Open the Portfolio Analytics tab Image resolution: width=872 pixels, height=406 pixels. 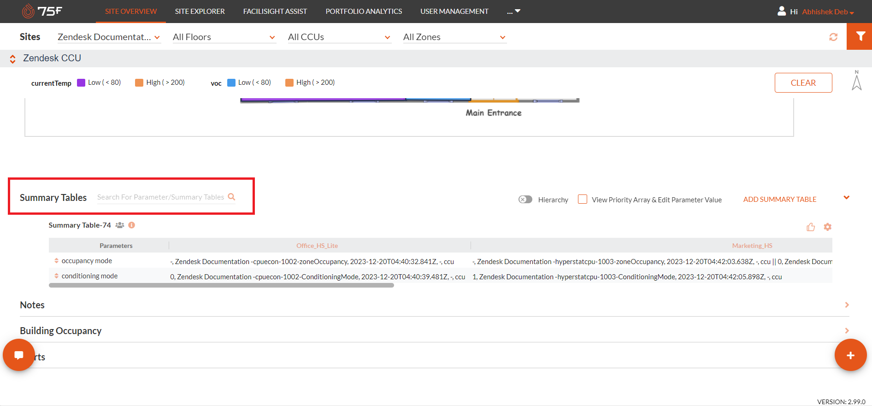coord(364,11)
